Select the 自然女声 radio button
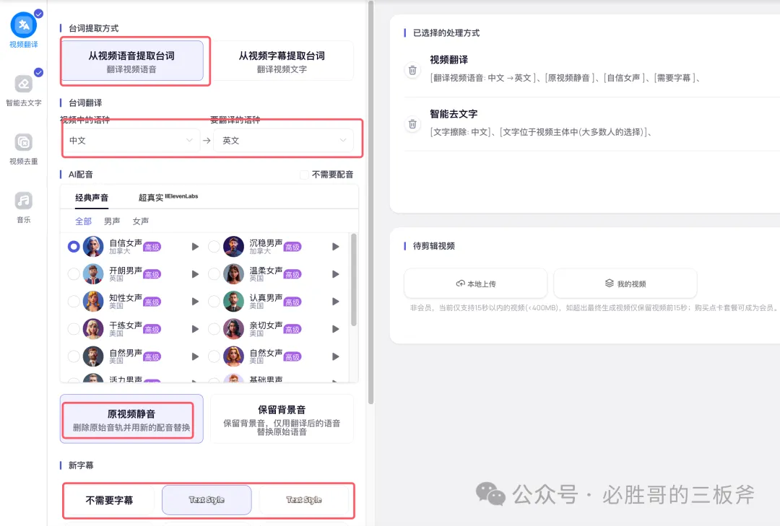Viewport: 780px width, 526px height. pyautogui.click(x=214, y=356)
